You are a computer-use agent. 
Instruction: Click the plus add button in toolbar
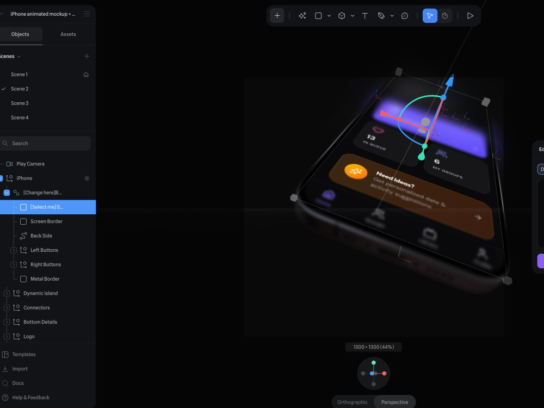pos(277,16)
